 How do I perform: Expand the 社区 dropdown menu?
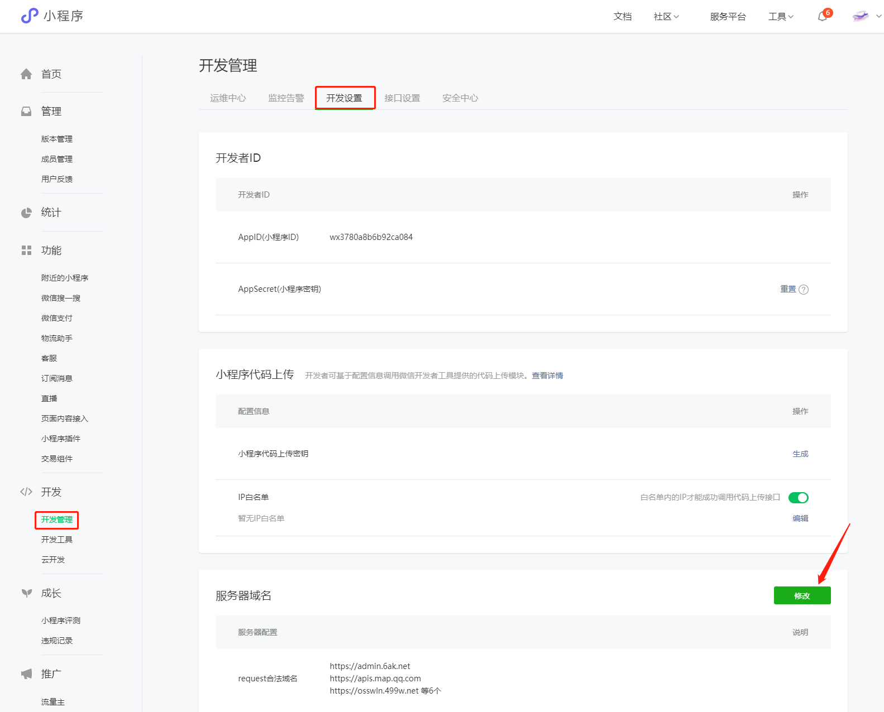[666, 17]
